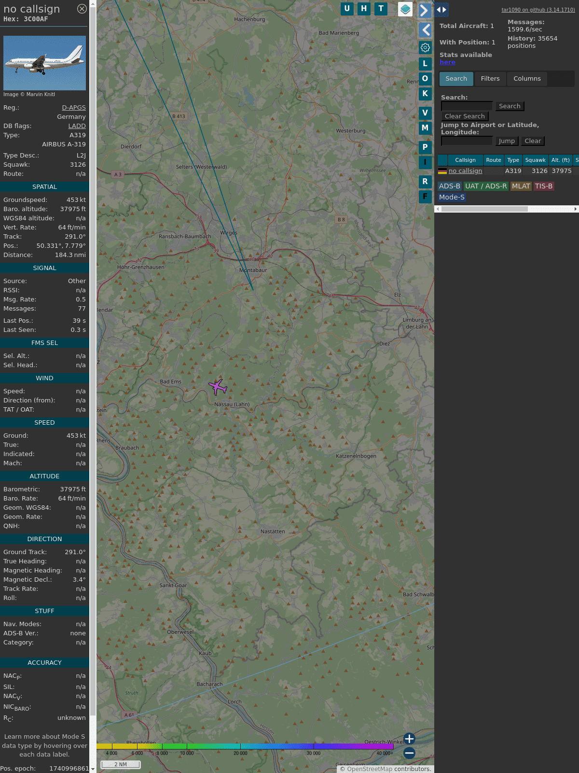Switch to the Search tab
The image size is (579, 773).
[456, 79]
